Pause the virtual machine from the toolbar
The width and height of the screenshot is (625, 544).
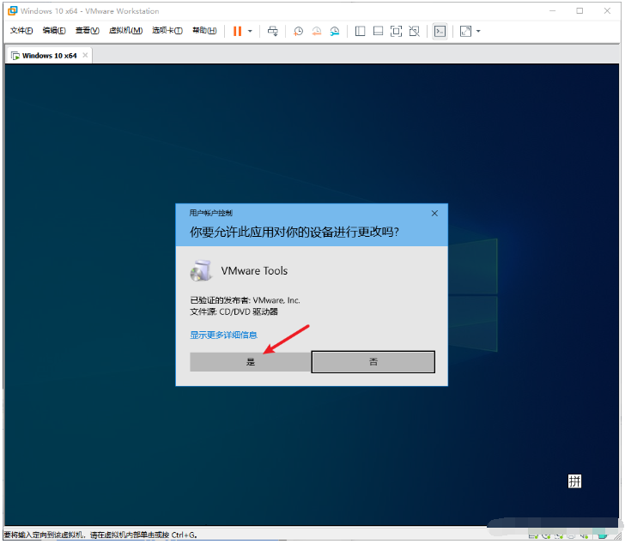coord(237,31)
